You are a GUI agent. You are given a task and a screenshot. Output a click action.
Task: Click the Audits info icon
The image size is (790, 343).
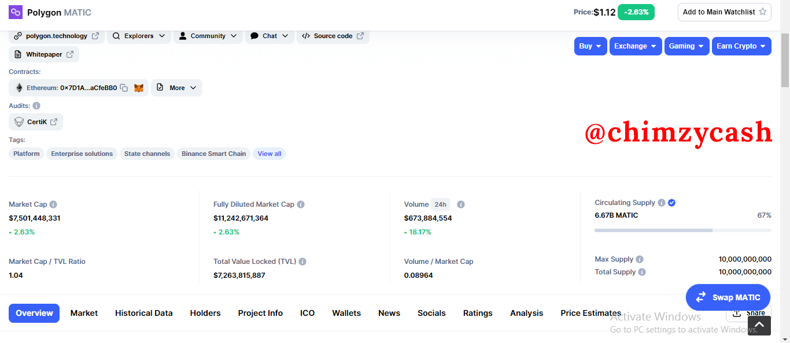pyautogui.click(x=36, y=106)
